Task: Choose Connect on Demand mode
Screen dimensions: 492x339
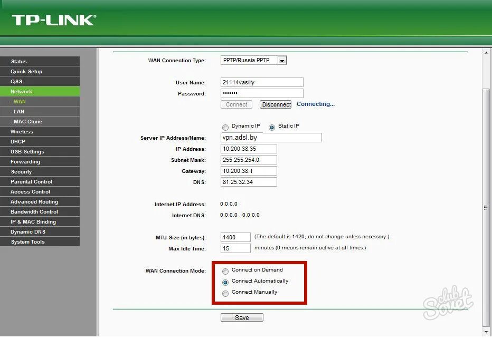Action: [x=225, y=271]
